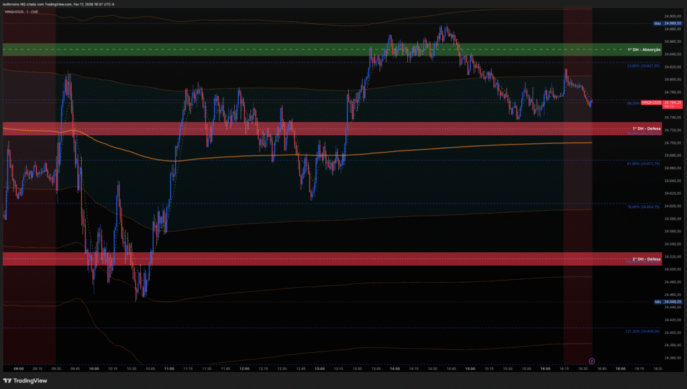Click the red 24.784,25 current price tag

point(672,104)
